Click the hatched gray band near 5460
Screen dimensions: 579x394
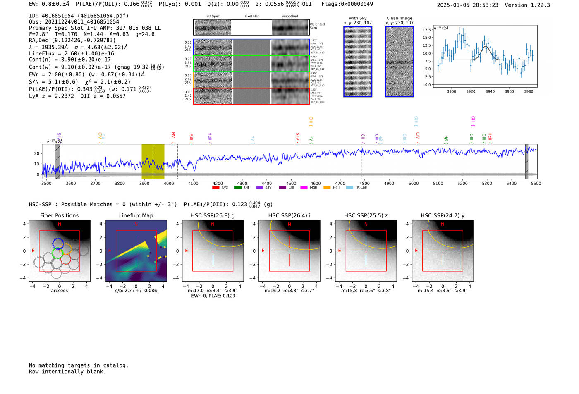click(526, 161)
